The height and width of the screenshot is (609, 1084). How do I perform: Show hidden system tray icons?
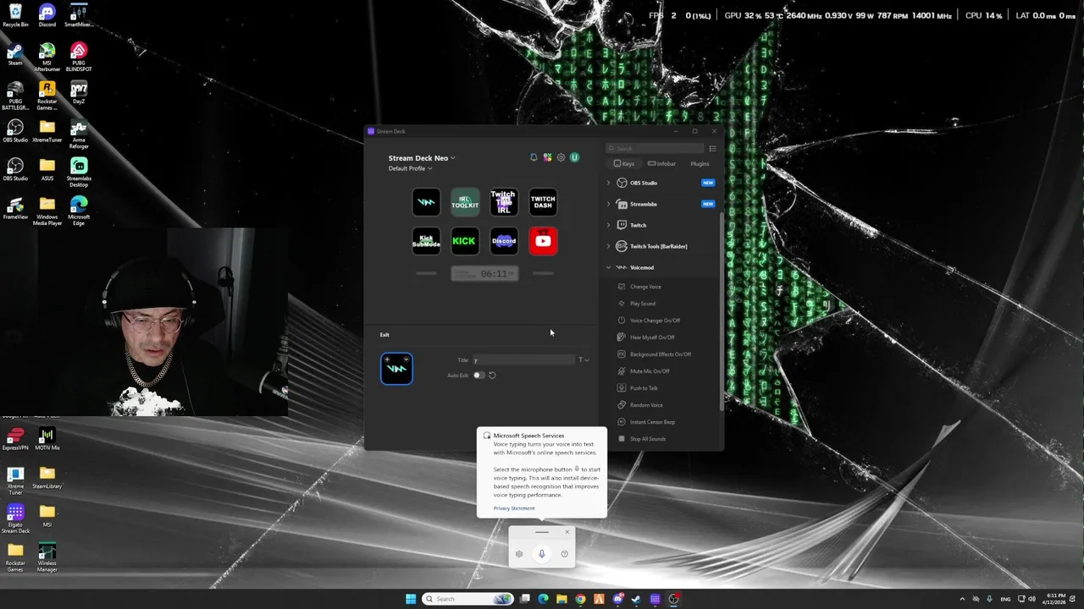962,599
